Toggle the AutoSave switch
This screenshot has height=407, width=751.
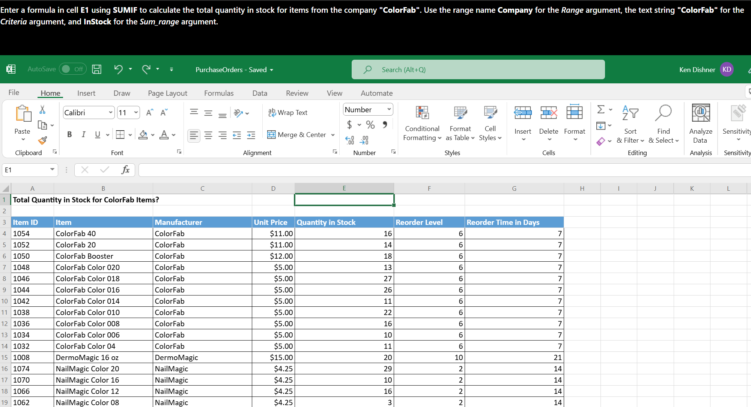72,69
